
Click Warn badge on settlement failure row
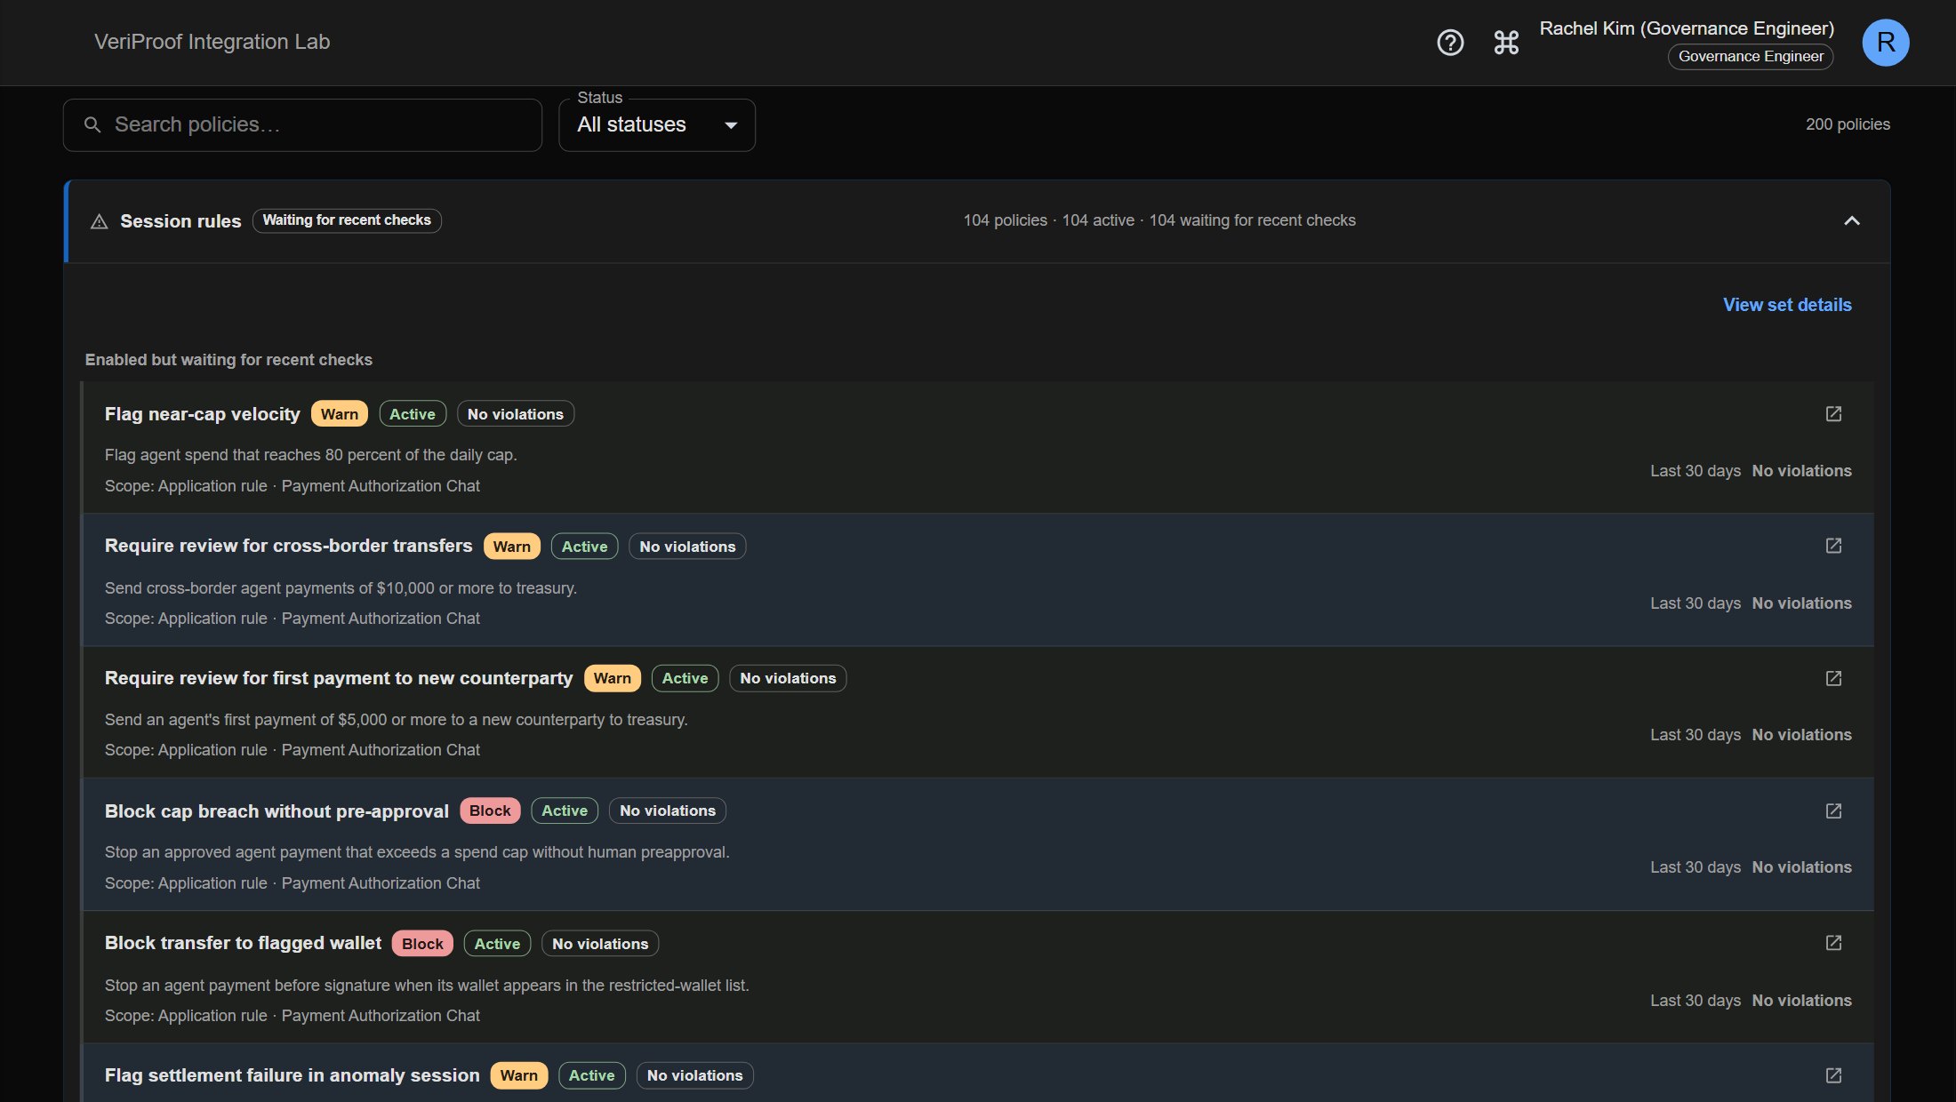pos(518,1075)
